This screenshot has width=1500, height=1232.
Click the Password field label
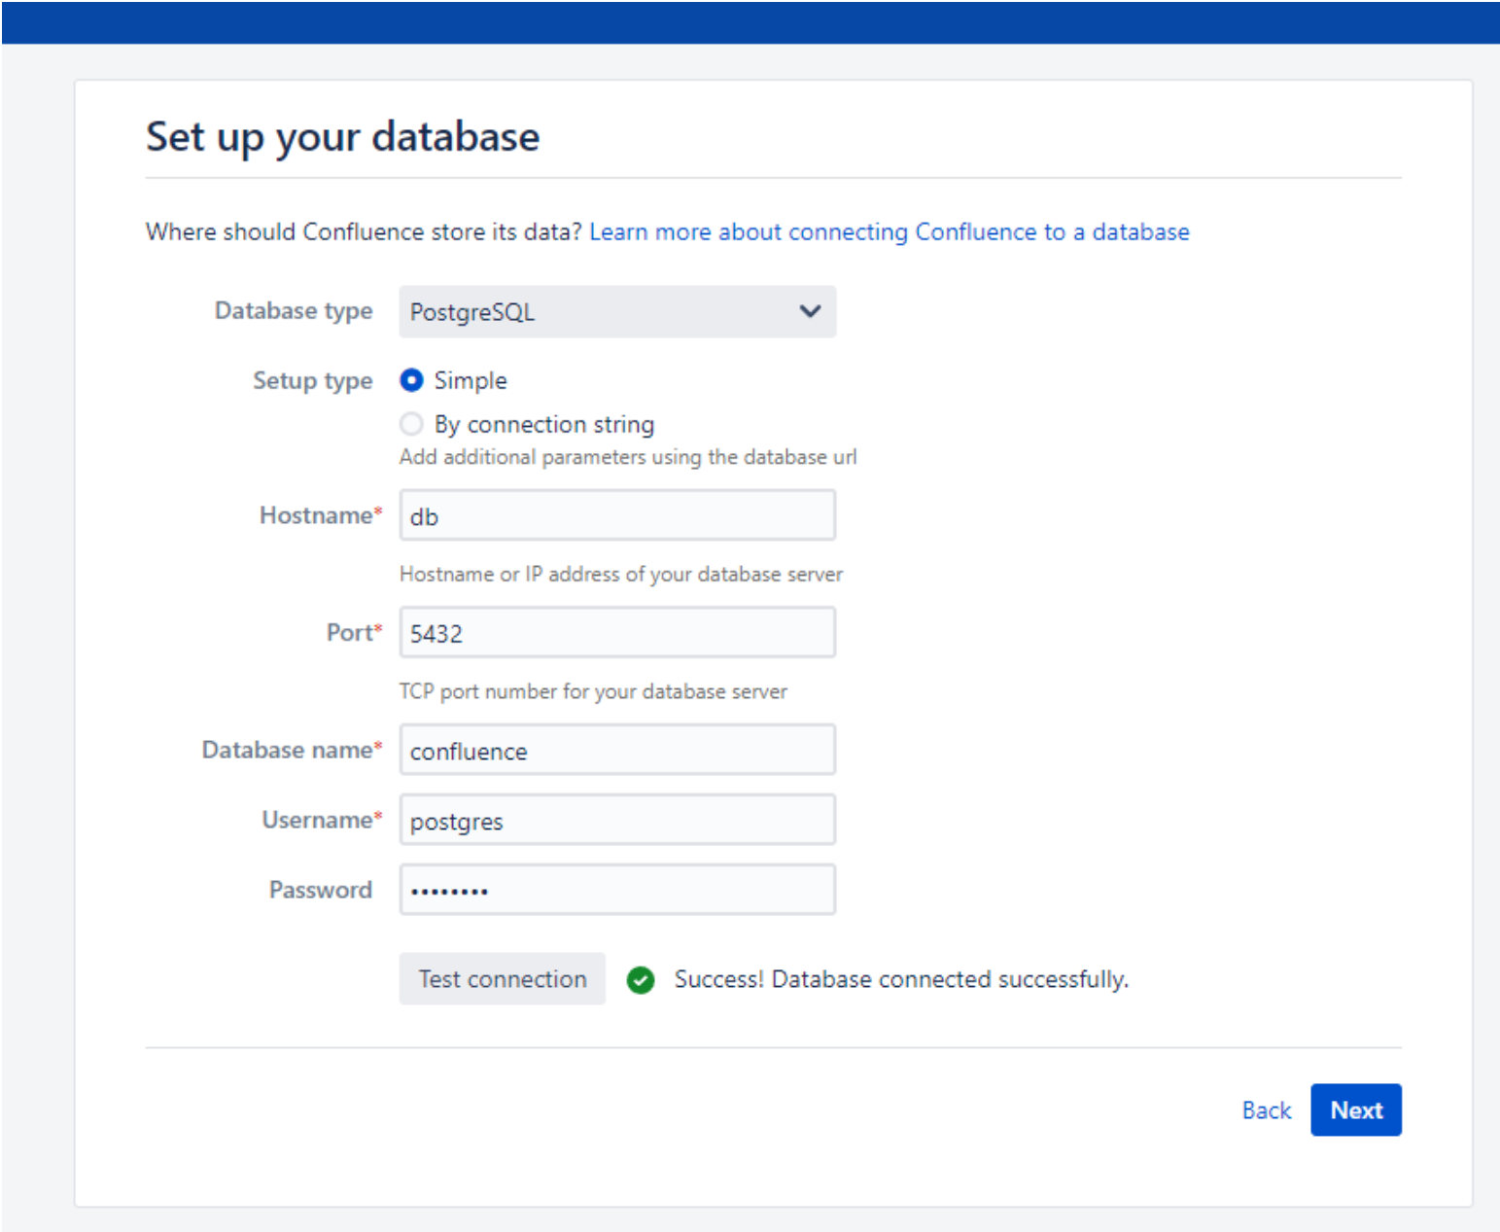(x=320, y=890)
